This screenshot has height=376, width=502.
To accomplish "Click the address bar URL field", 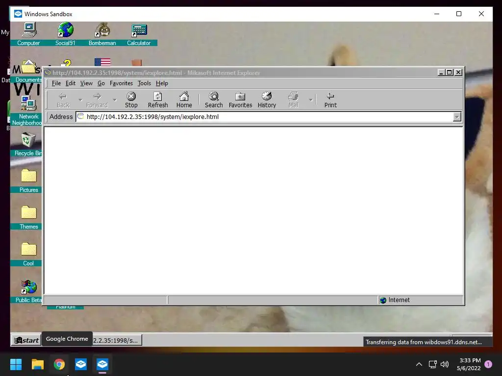I will (x=264, y=117).
